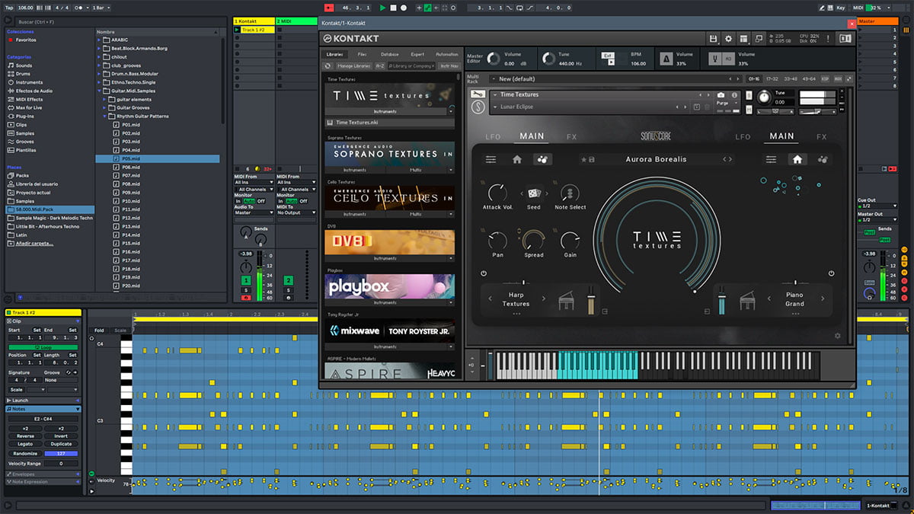Open Kontakt workspace layout icon

[743, 39]
